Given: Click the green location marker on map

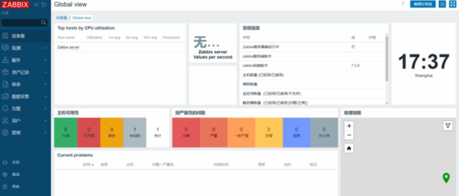Looking at the screenshot, I should tap(446, 178).
